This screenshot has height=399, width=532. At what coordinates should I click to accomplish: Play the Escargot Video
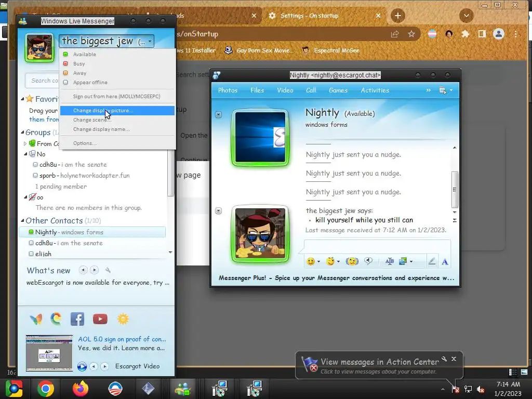82,366
